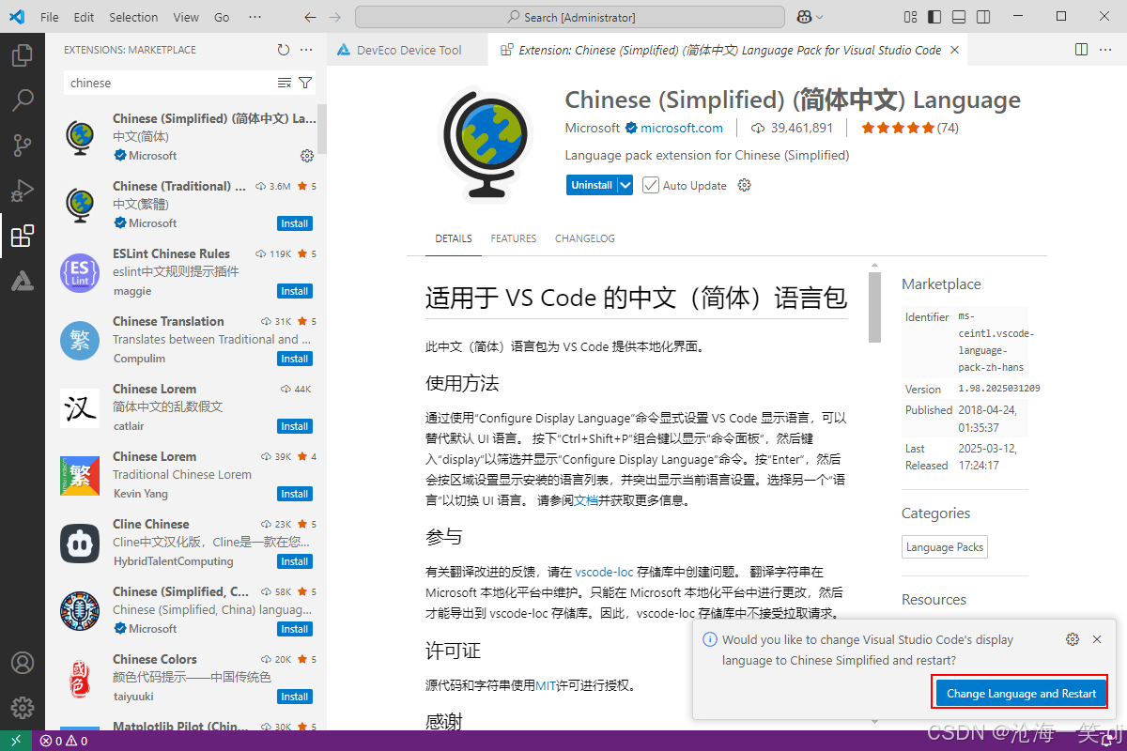
Task: Refresh the extensions marketplace list
Action: click(x=284, y=50)
